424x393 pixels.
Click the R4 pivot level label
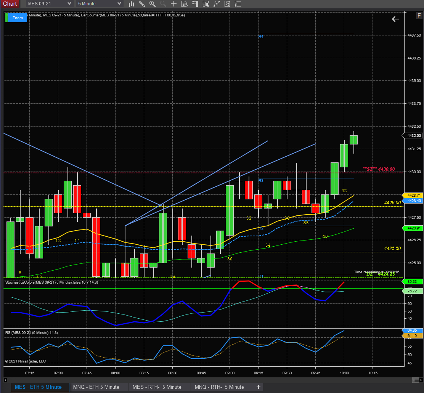pos(261,36)
